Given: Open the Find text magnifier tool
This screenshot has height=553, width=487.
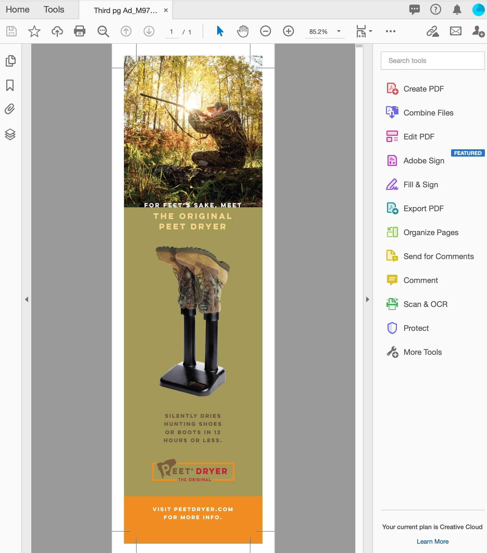Looking at the screenshot, I should pos(103,31).
